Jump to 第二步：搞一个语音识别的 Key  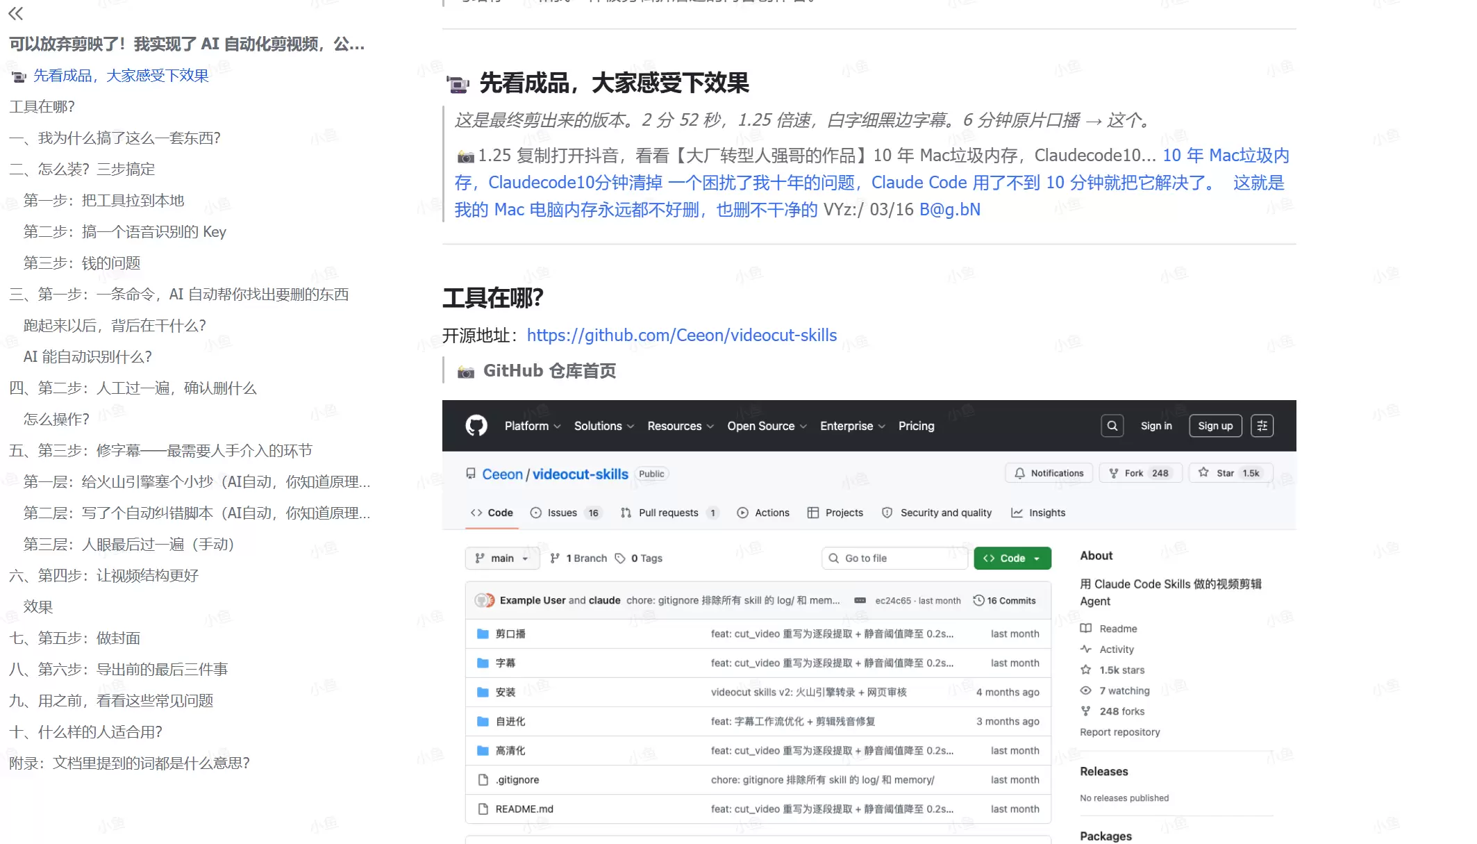click(125, 231)
